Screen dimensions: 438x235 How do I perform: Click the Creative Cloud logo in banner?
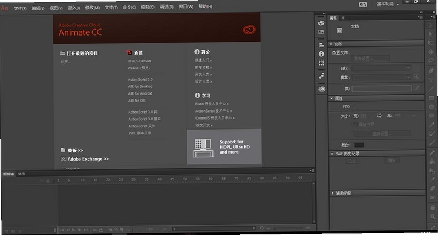click(249, 30)
